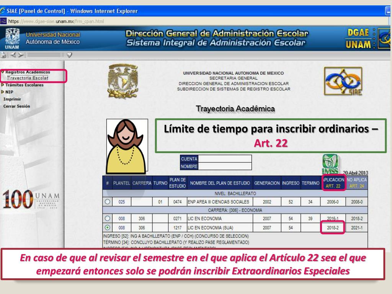Click the NIVEL: BACHILLERATO section row
The image size is (392, 294).
click(x=235, y=193)
